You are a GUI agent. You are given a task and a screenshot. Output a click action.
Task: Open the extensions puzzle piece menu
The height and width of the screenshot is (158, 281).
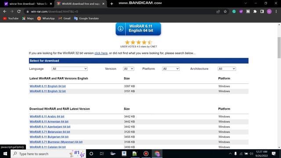pyautogui.click(x=255, y=12)
